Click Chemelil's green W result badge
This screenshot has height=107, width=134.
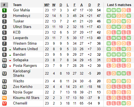point(124,103)
